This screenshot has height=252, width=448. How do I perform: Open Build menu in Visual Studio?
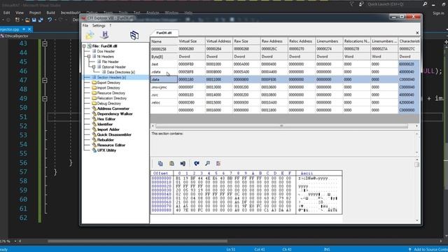[51, 13]
